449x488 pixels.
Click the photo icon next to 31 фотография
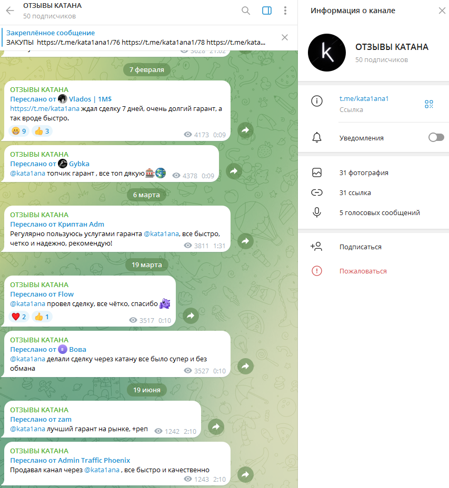(x=316, y=172)
